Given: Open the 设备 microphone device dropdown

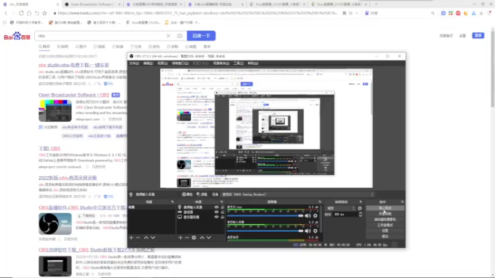Looking at the screenshot, I should click(298, 195).
